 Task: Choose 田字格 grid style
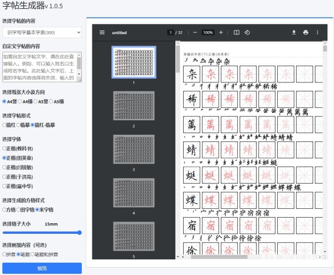click(18, 210)
